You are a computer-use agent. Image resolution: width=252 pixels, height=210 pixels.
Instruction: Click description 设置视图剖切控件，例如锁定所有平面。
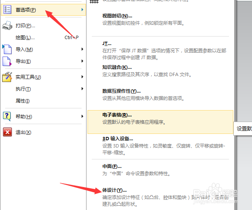pos(143,23)
